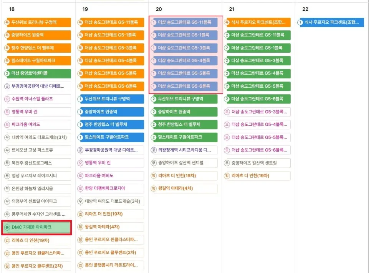
Task: Select 파크라움 여의도 on day 19
Action: (111, 176)
